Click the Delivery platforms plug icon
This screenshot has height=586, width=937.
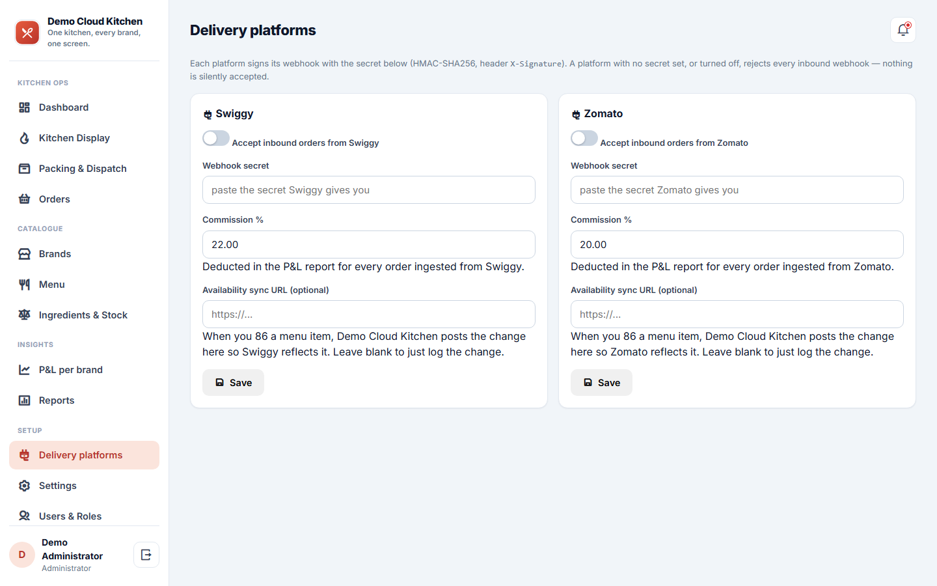(x=25, y=455)
